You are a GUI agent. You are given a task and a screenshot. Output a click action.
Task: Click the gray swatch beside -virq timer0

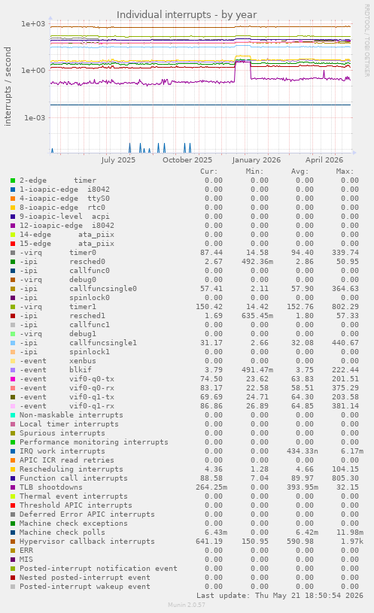click(13, 253)
